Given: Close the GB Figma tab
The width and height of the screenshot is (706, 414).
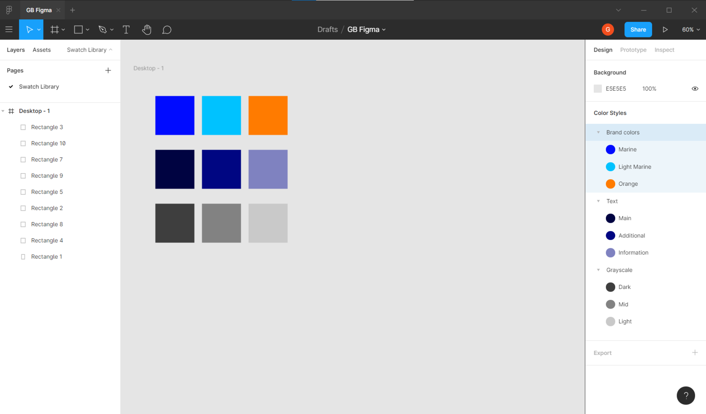Looking at the screenshot, I should tap(58, 10).
